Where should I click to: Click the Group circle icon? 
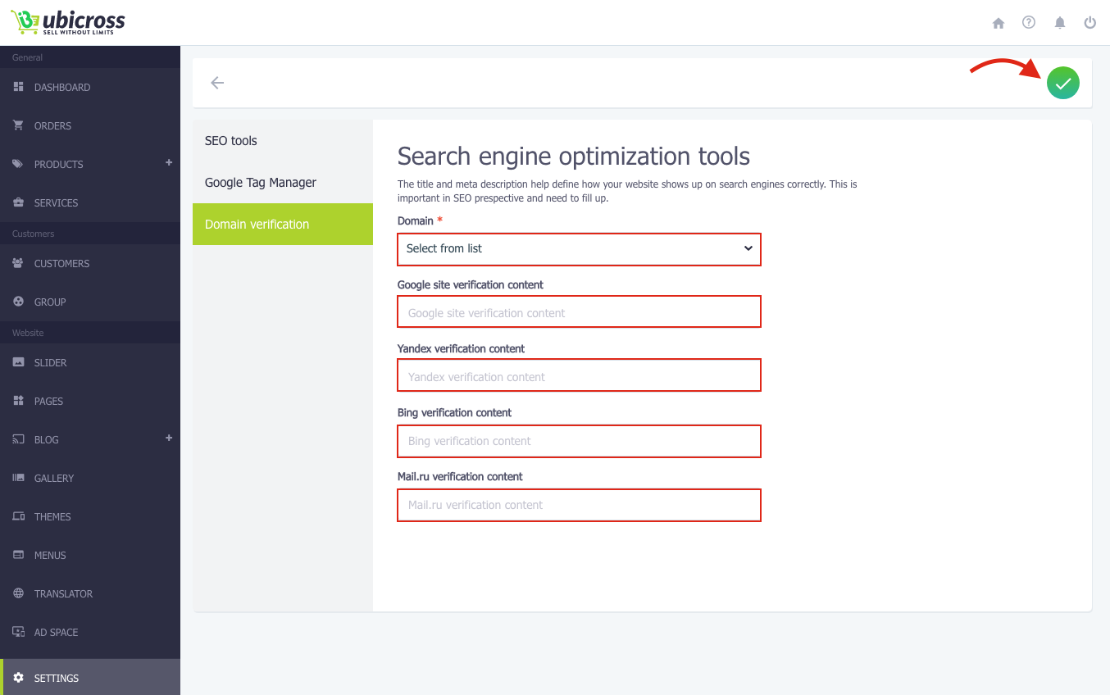[x=18, y=302]
